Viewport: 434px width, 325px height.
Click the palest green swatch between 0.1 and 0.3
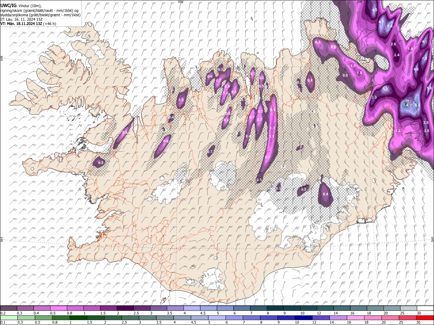pos(9,318)
